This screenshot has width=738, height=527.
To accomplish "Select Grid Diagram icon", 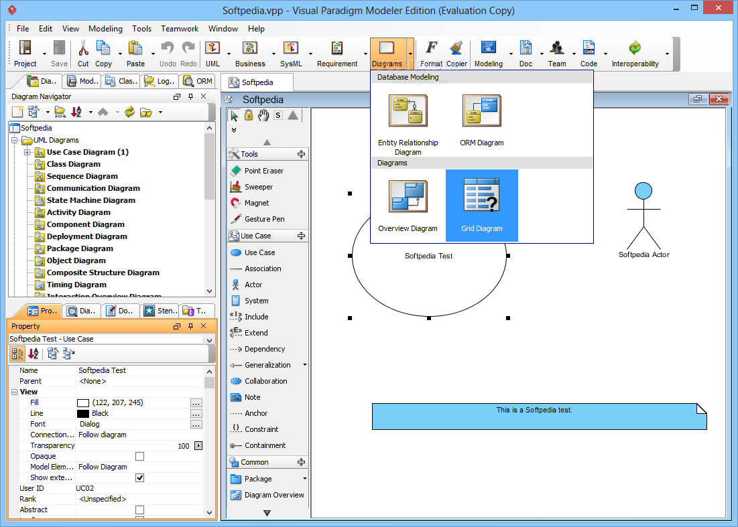I will [x=481, y=195].
